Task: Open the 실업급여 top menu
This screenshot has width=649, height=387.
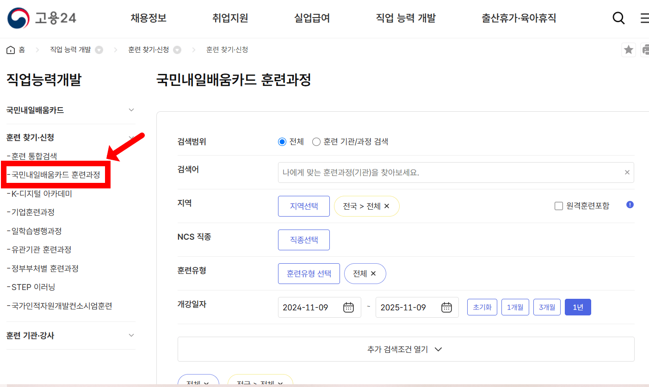Action: coord(312,18)
